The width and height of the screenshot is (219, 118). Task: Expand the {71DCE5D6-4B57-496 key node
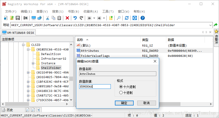pyautogui.click(x=28, y=100)
